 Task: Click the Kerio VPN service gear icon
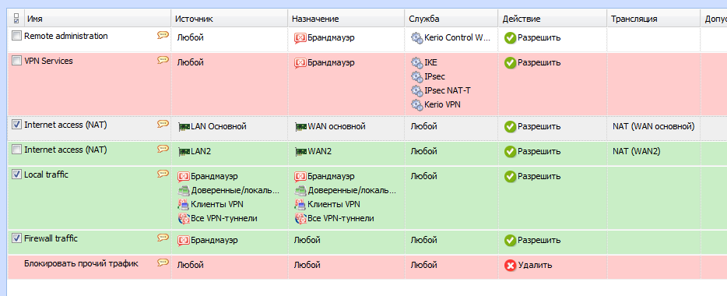click(x=417, y=105)
